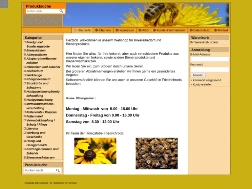Screen dimensions: 252x189
Task: Click the Warenkorb panel heading
Action: (200, 38)
